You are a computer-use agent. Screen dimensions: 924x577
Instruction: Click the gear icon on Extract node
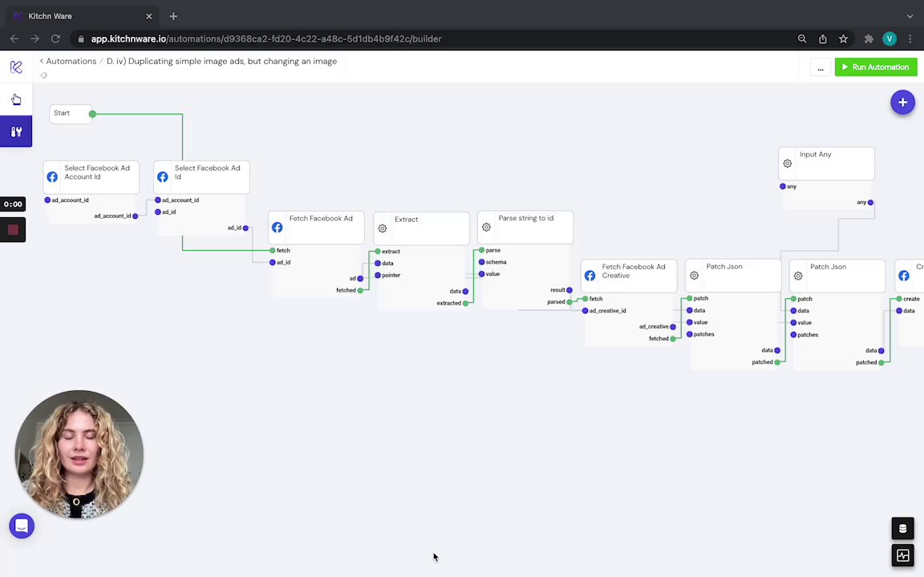pyautogui.click(x=383, y=228)
